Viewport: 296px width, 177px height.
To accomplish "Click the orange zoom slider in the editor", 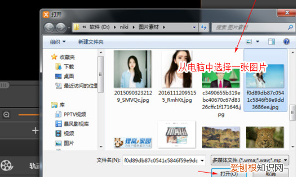I will coord(29,115).
